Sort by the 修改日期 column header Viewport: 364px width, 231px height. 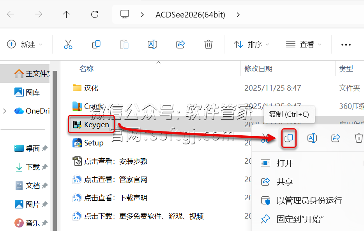pos(258,69)
